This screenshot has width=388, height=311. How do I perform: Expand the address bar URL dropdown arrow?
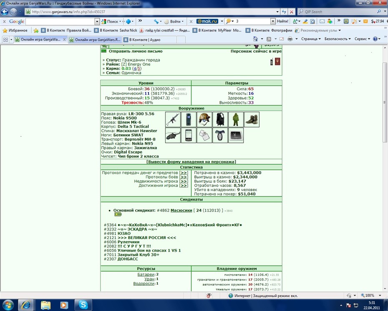277,12
